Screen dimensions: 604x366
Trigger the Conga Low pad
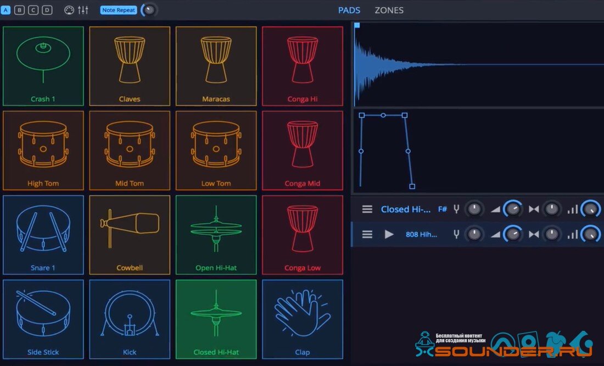click(303, 235)
